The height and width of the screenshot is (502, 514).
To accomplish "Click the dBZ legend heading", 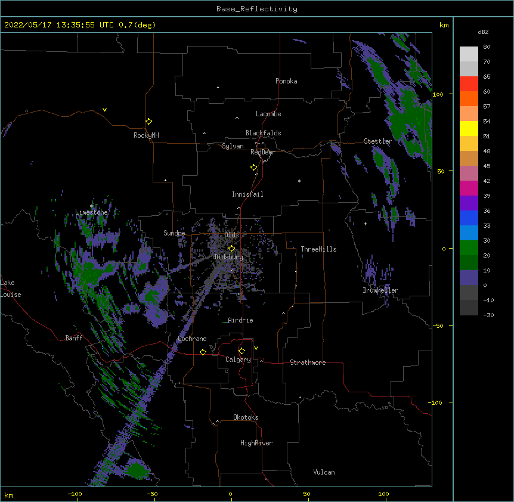I will click(x=483, y=32).
